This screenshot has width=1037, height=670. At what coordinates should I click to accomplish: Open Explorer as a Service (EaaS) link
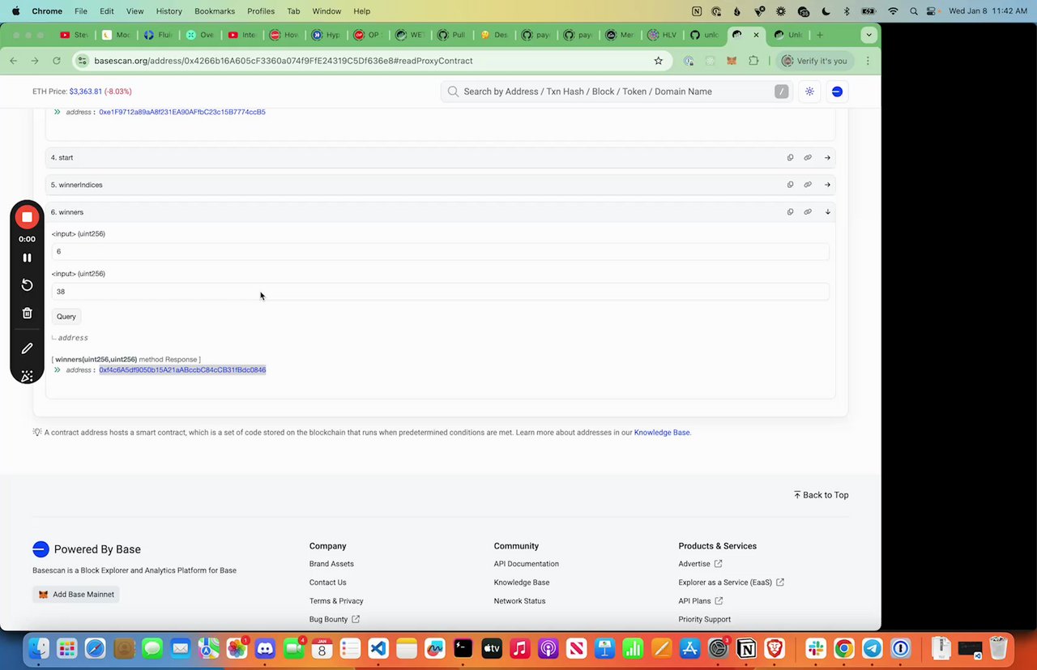(731, 583)
